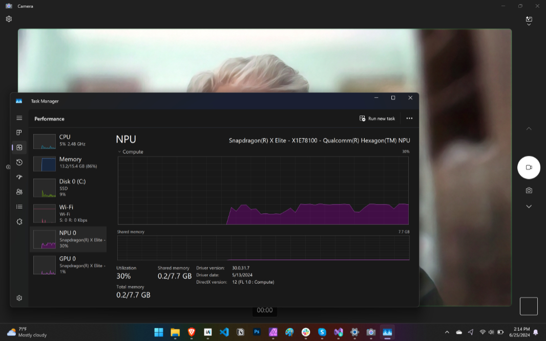Click battery status tray icon
The height and width of the screenshot is (341, 546).
point(500,332)
